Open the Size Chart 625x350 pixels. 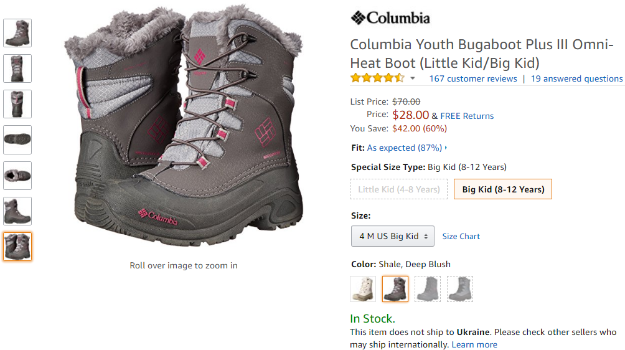461,237
